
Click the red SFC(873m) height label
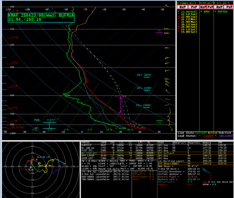pyautogui.click(x=17, y=127)
